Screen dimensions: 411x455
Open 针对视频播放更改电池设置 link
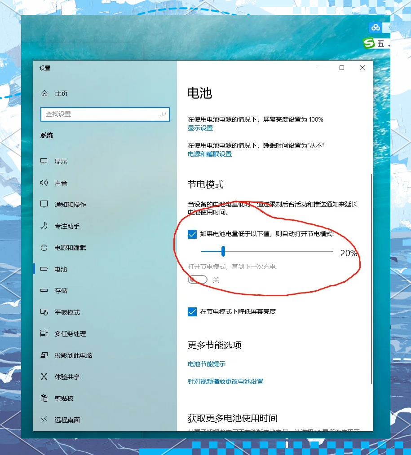[225, 381]
